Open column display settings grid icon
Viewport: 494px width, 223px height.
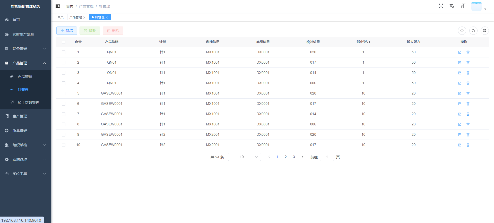484,31
